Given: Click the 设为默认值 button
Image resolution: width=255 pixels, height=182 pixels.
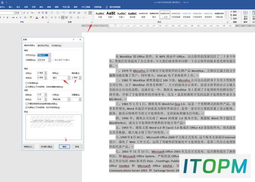Looking at the screenshot, I should pos(47,147).
